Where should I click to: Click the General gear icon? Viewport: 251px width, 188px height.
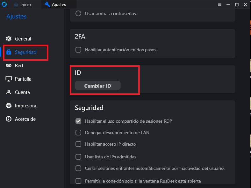click(9, 39)
